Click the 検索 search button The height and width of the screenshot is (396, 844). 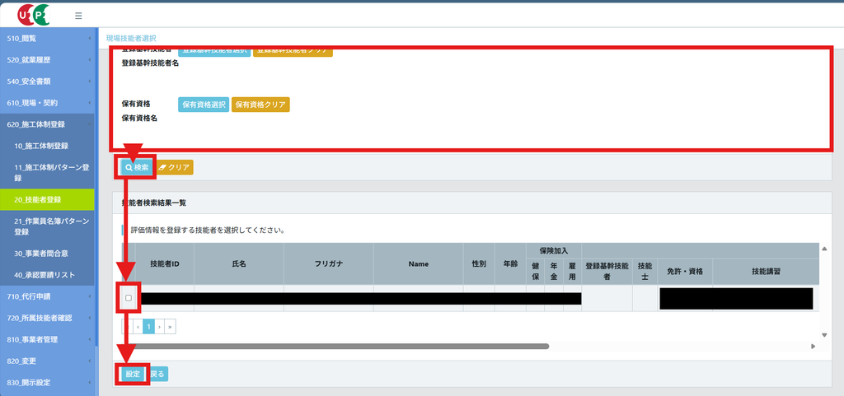[x=138, y=167]
